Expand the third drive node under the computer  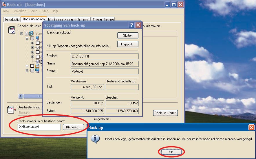point(32,52)
